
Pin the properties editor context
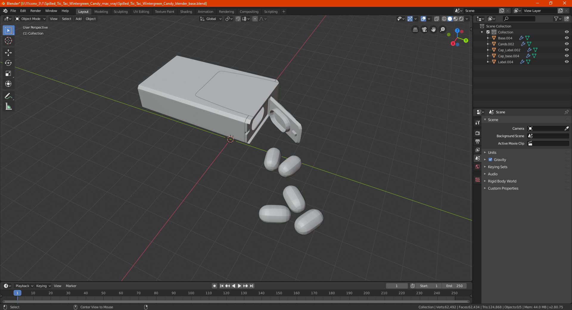pyautogui.click(x=566, y=112)
